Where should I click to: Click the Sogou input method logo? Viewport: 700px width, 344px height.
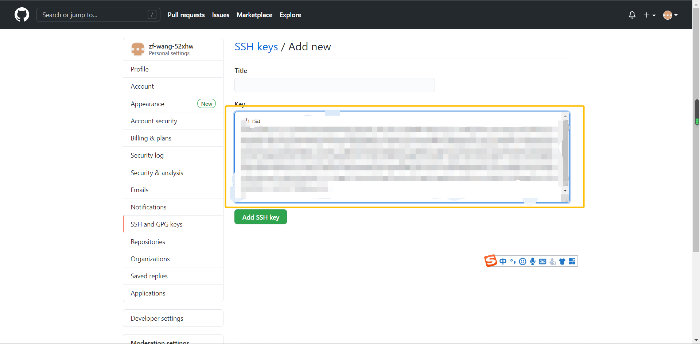[490, 261]
